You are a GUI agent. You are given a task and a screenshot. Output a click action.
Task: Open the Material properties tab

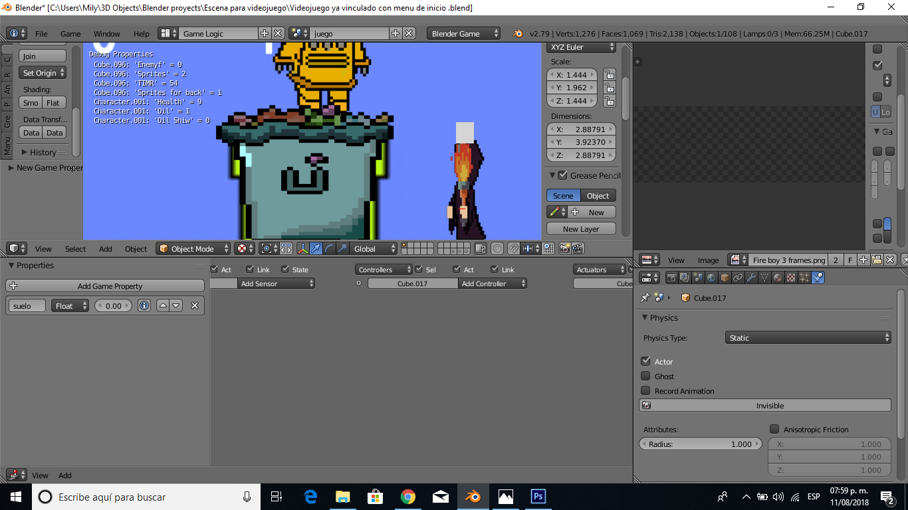click(778, 278)
